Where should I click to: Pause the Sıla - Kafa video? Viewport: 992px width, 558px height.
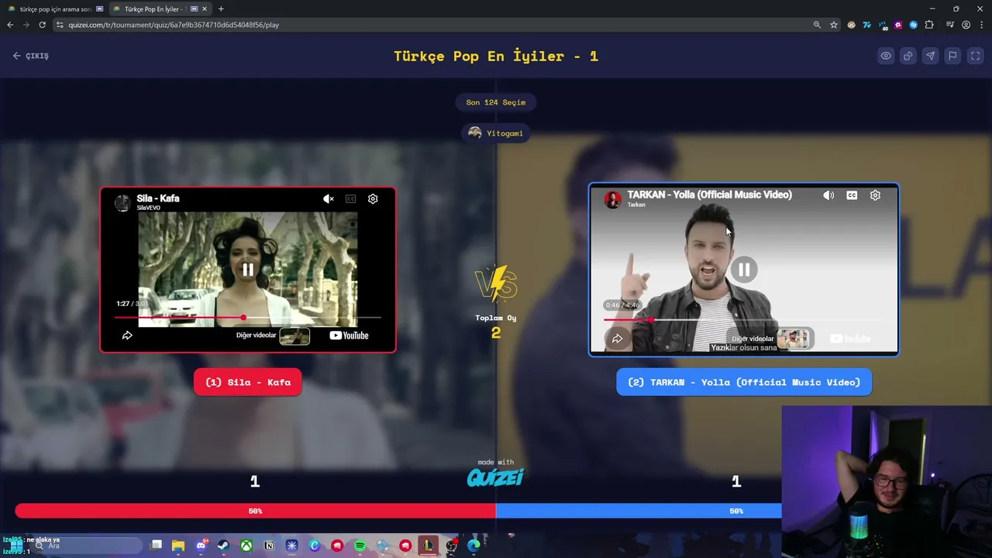pos(248,270)
